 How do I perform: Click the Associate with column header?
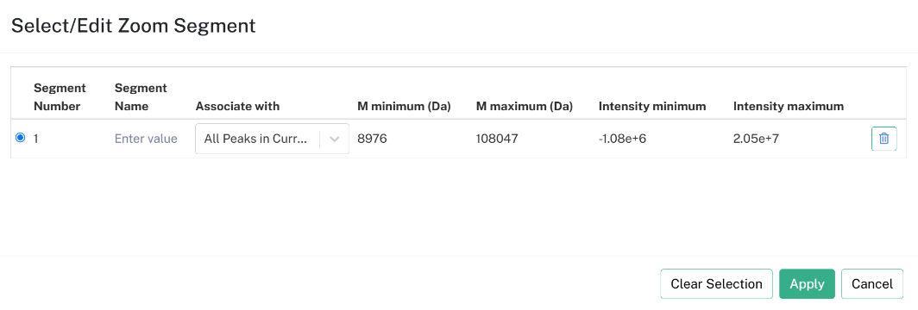point(238,106)
